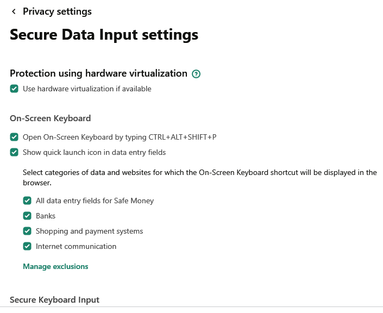
Task: Click the Secure Keyboard Input section heading
Action: point(54,299)
